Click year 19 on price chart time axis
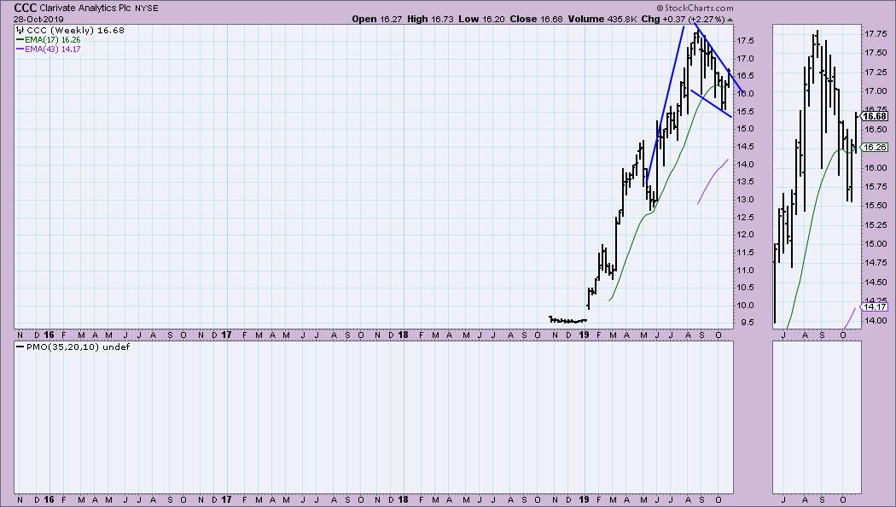 584,335
